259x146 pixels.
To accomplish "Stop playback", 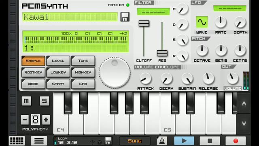I will coord(210,141).
